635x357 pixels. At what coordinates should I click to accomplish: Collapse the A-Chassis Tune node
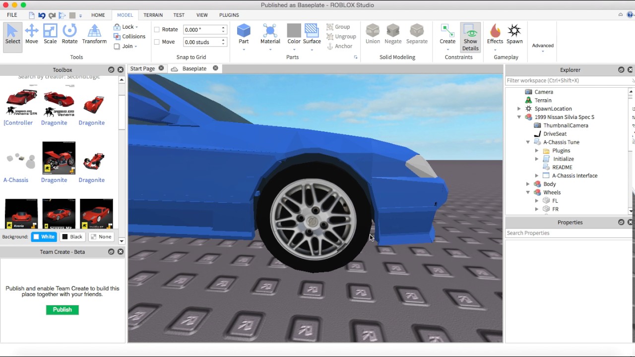(x=528, y=142)
